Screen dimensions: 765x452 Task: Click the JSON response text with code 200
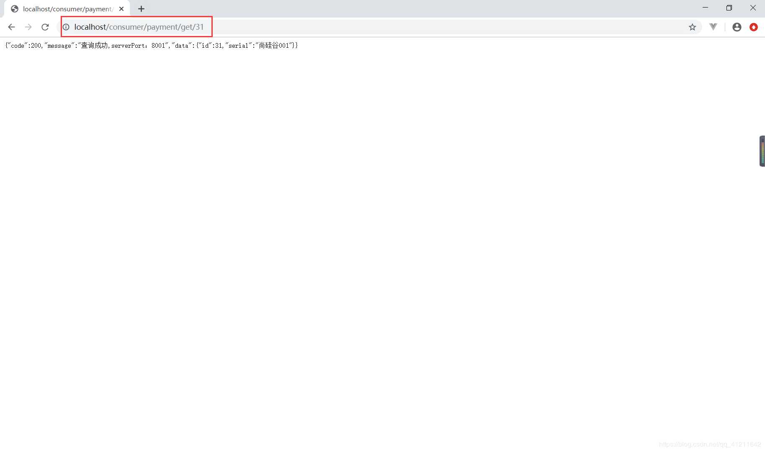pos(152,46)
